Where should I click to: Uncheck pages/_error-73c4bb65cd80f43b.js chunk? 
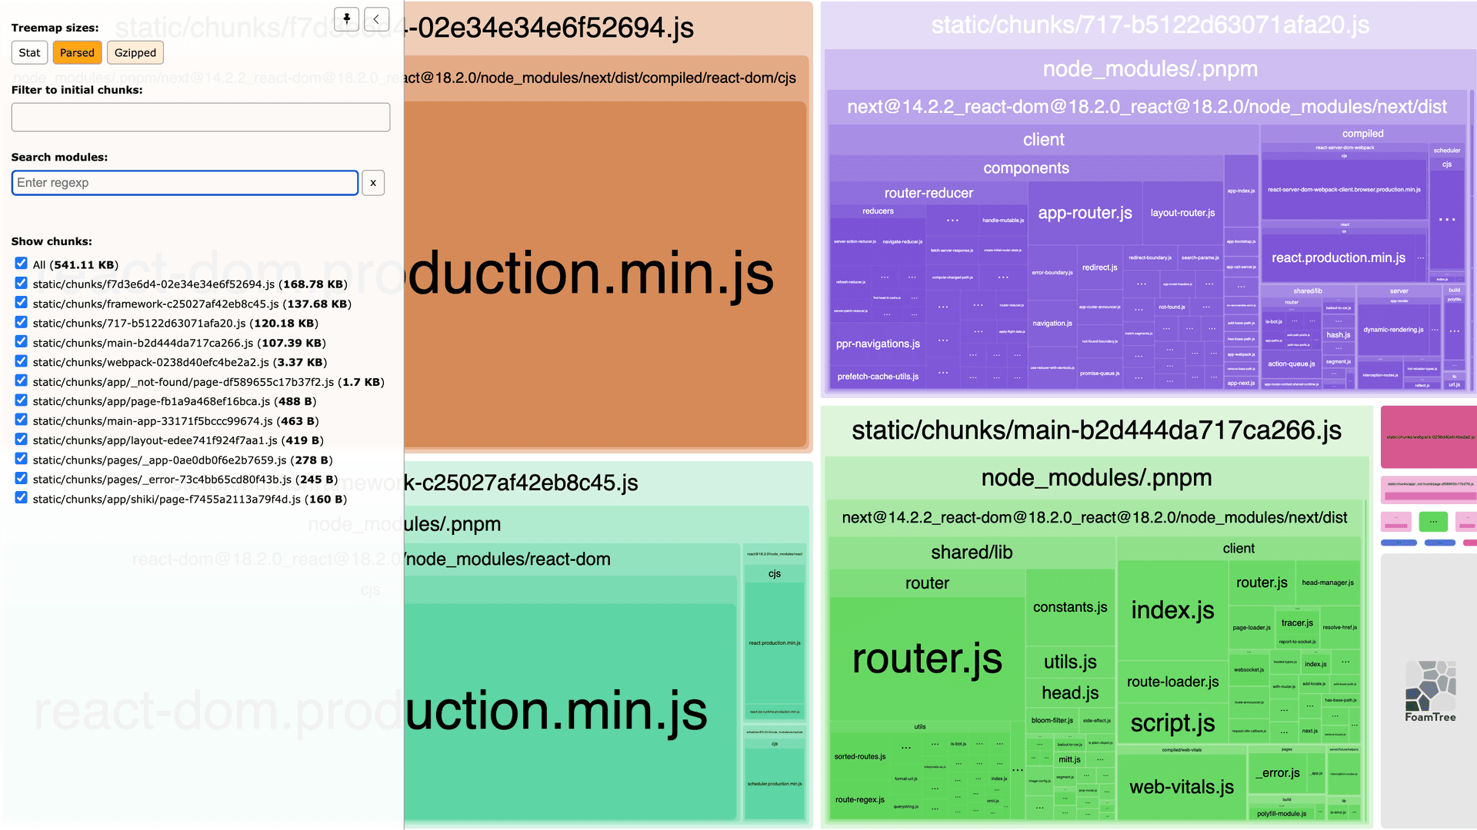pyautogui.click(x=22, y=479)
